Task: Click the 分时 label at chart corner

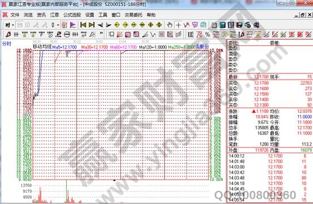Action: tap(7, 44)
